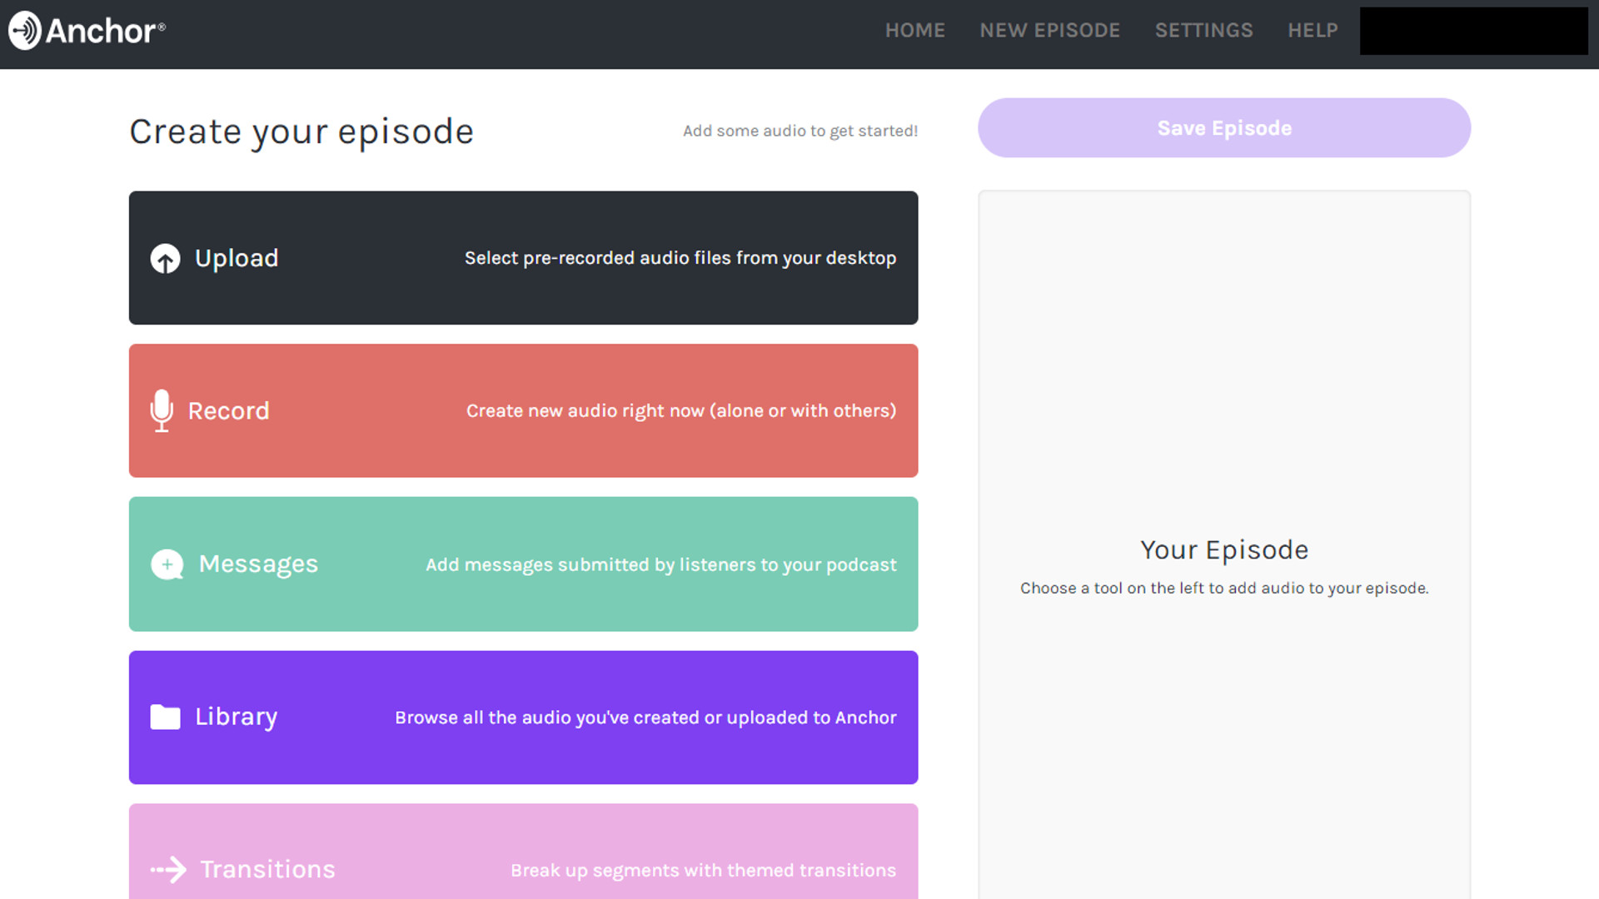Screen dimensions: 1599x899
Task: Click the Your Episode empty panel
Action: click(1224, 545)
